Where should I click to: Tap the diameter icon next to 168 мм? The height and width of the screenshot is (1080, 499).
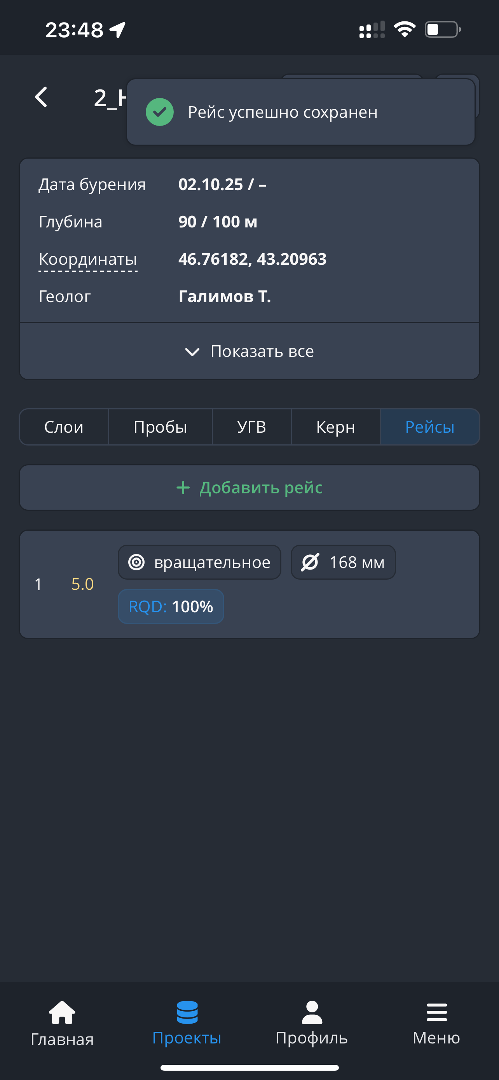[x=310, y=562]
